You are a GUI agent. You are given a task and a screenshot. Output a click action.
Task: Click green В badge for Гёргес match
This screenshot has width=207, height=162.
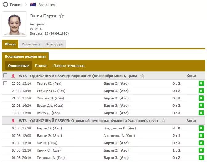[x=201, y=83]
